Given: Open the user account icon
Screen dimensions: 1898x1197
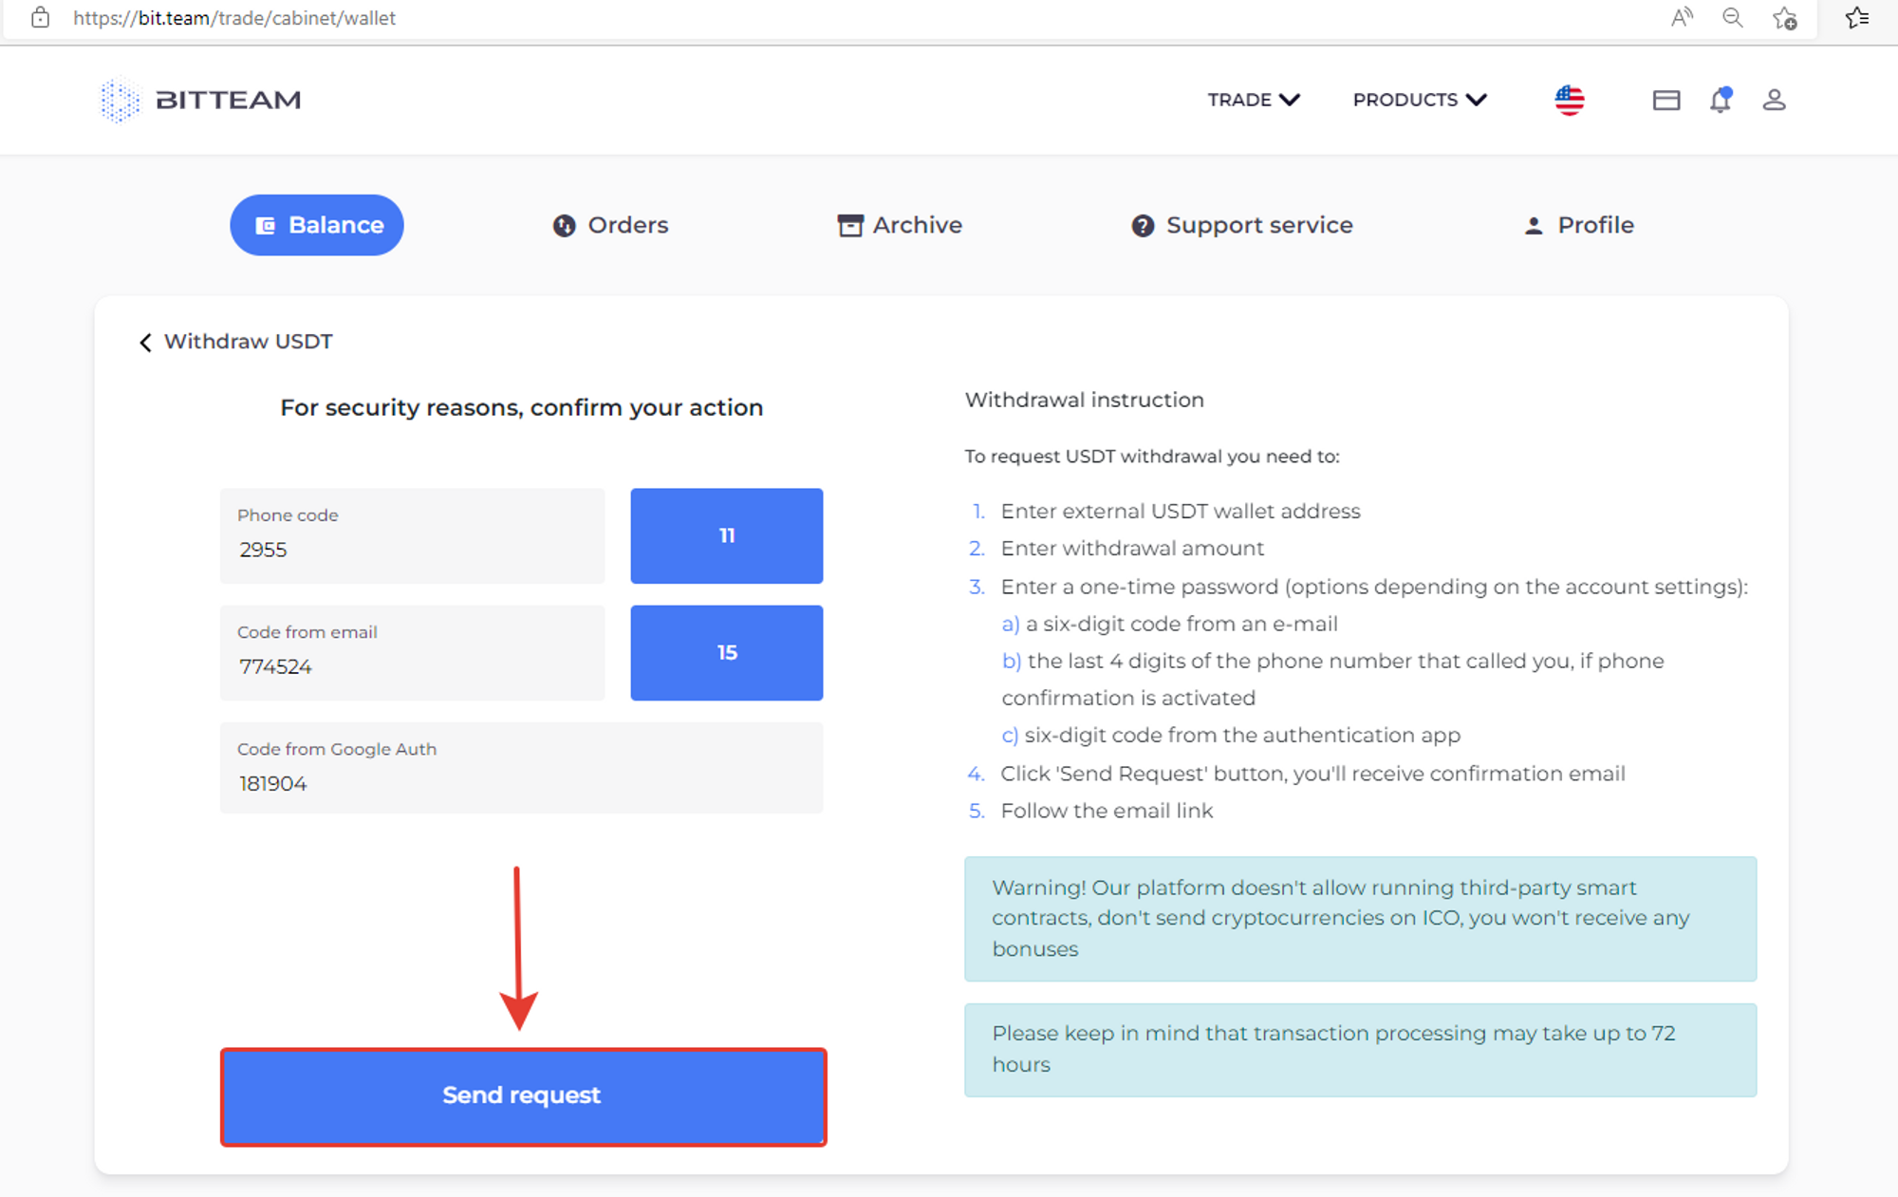Looking at the screenshot, I should [1774, 100].
